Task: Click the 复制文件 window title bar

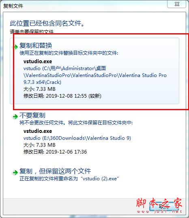Action: pyautogui.click(x=84, y=6)
